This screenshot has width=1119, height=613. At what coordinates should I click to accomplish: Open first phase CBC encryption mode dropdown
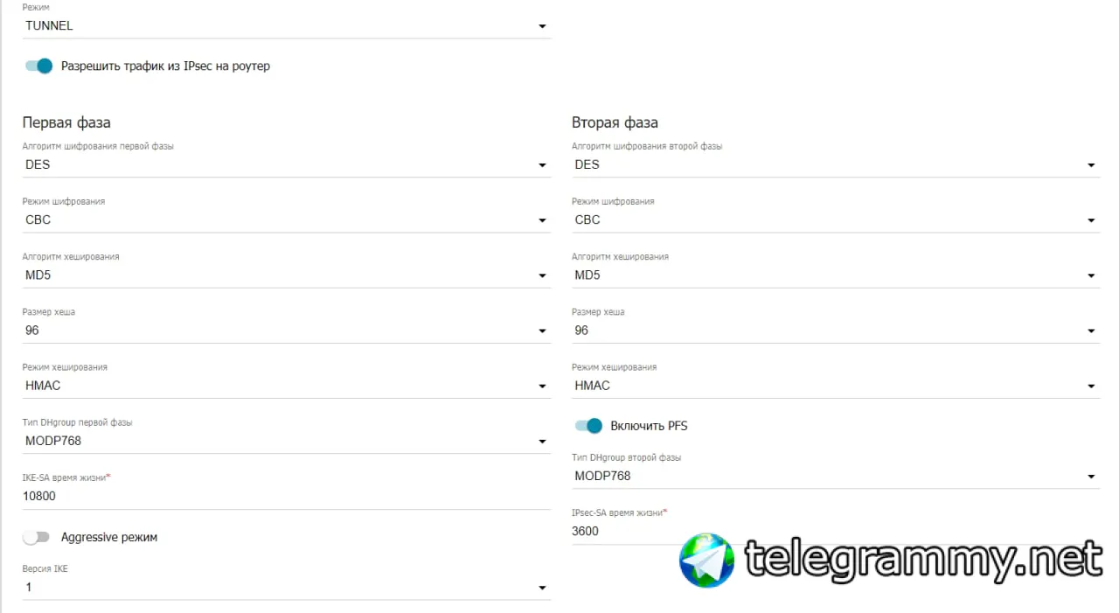287,220
